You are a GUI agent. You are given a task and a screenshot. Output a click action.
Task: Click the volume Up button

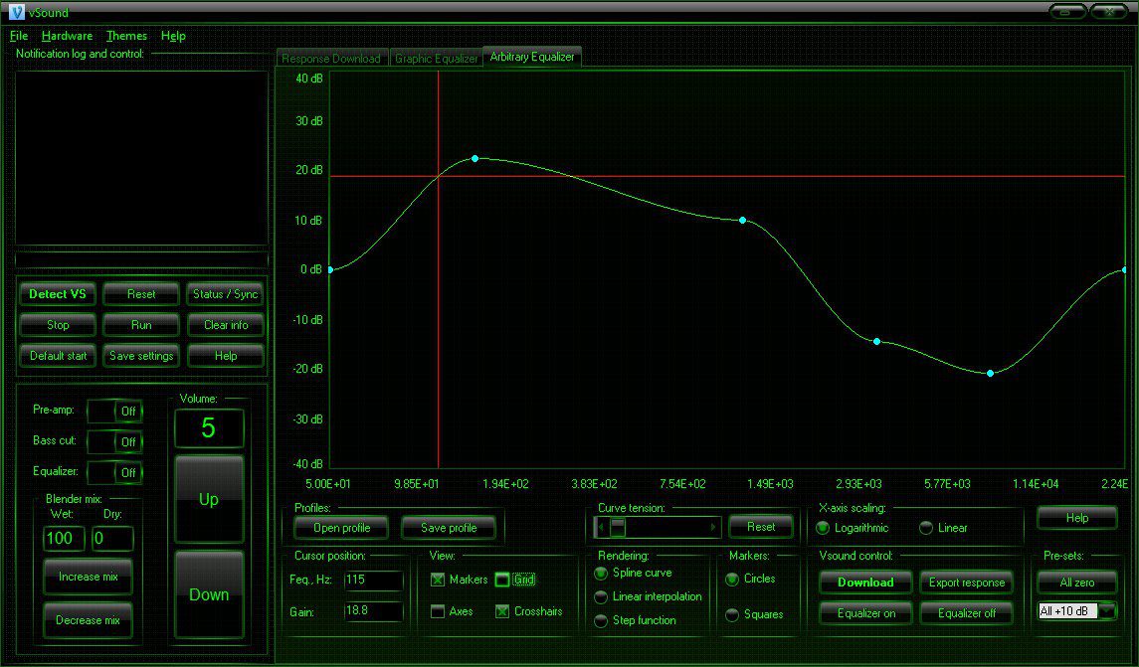coord(209,499)
